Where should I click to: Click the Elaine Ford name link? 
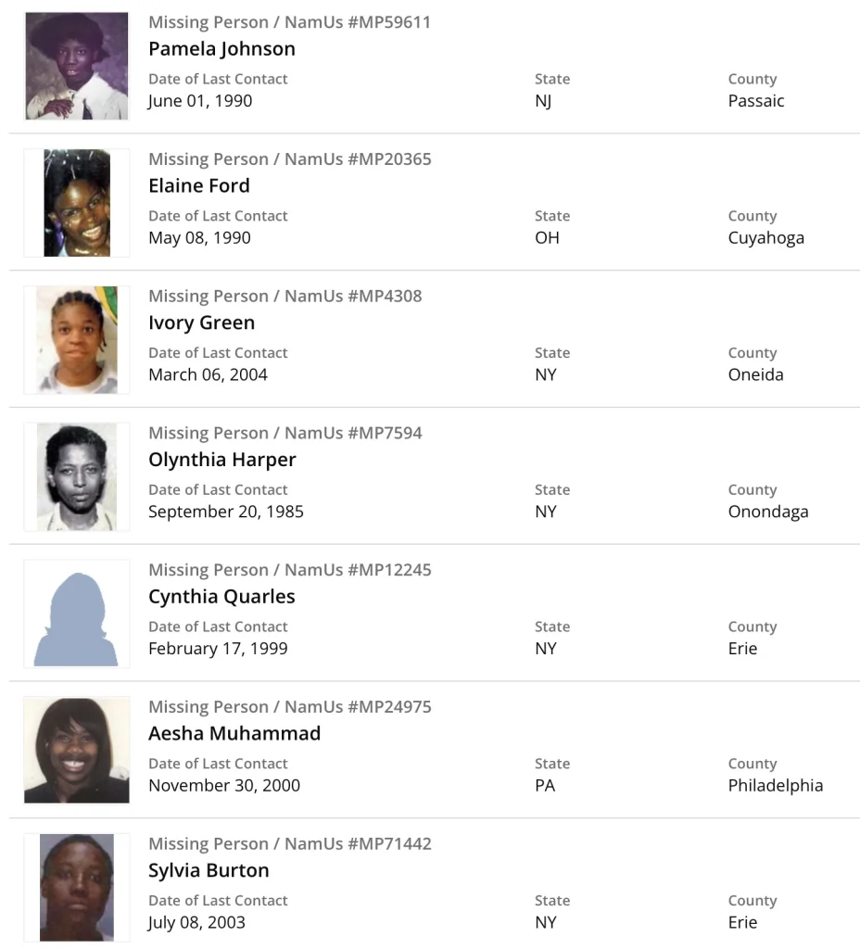click(x=199, y=185)
